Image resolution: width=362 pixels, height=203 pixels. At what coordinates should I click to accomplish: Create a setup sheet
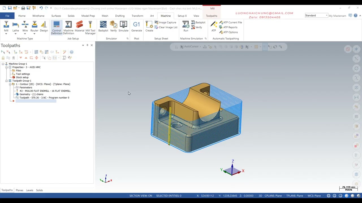point(149,27)
